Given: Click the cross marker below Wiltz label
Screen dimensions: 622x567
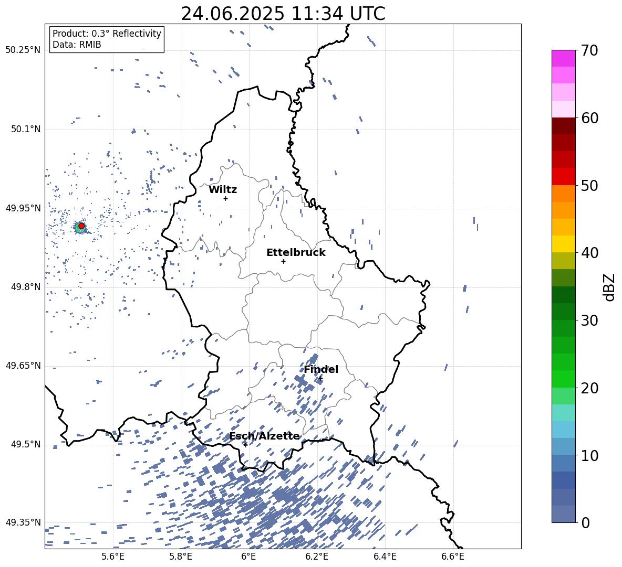Looking at the screenshot, I should point(226,198).
